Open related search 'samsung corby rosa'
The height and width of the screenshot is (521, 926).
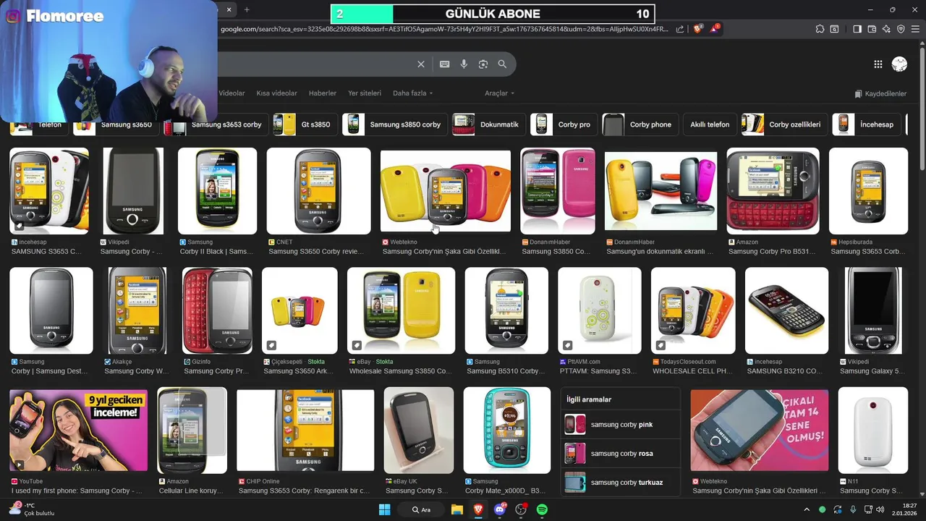coord(621,454)
